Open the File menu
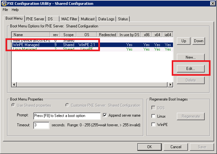 click(5, 10)
